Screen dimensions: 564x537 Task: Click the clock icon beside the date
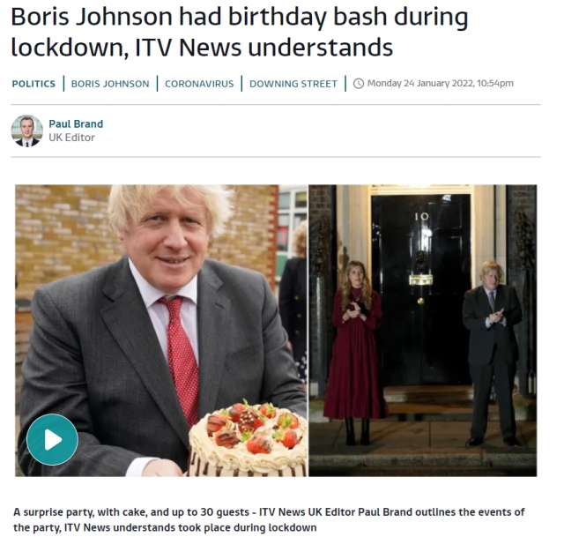(359, 84)
